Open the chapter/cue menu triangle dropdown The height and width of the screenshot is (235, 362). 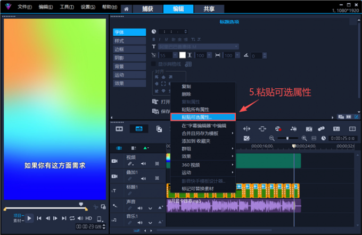[146, 148]
